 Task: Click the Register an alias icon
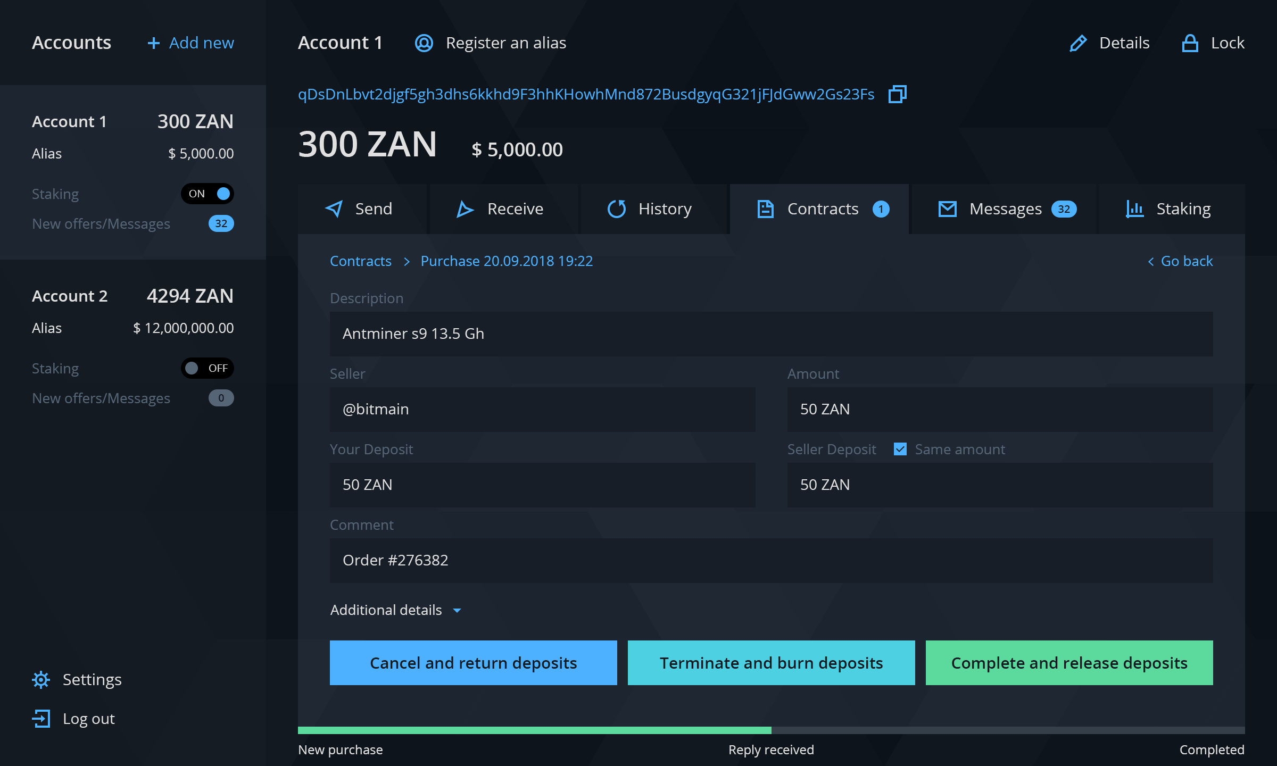click(424, 43)
